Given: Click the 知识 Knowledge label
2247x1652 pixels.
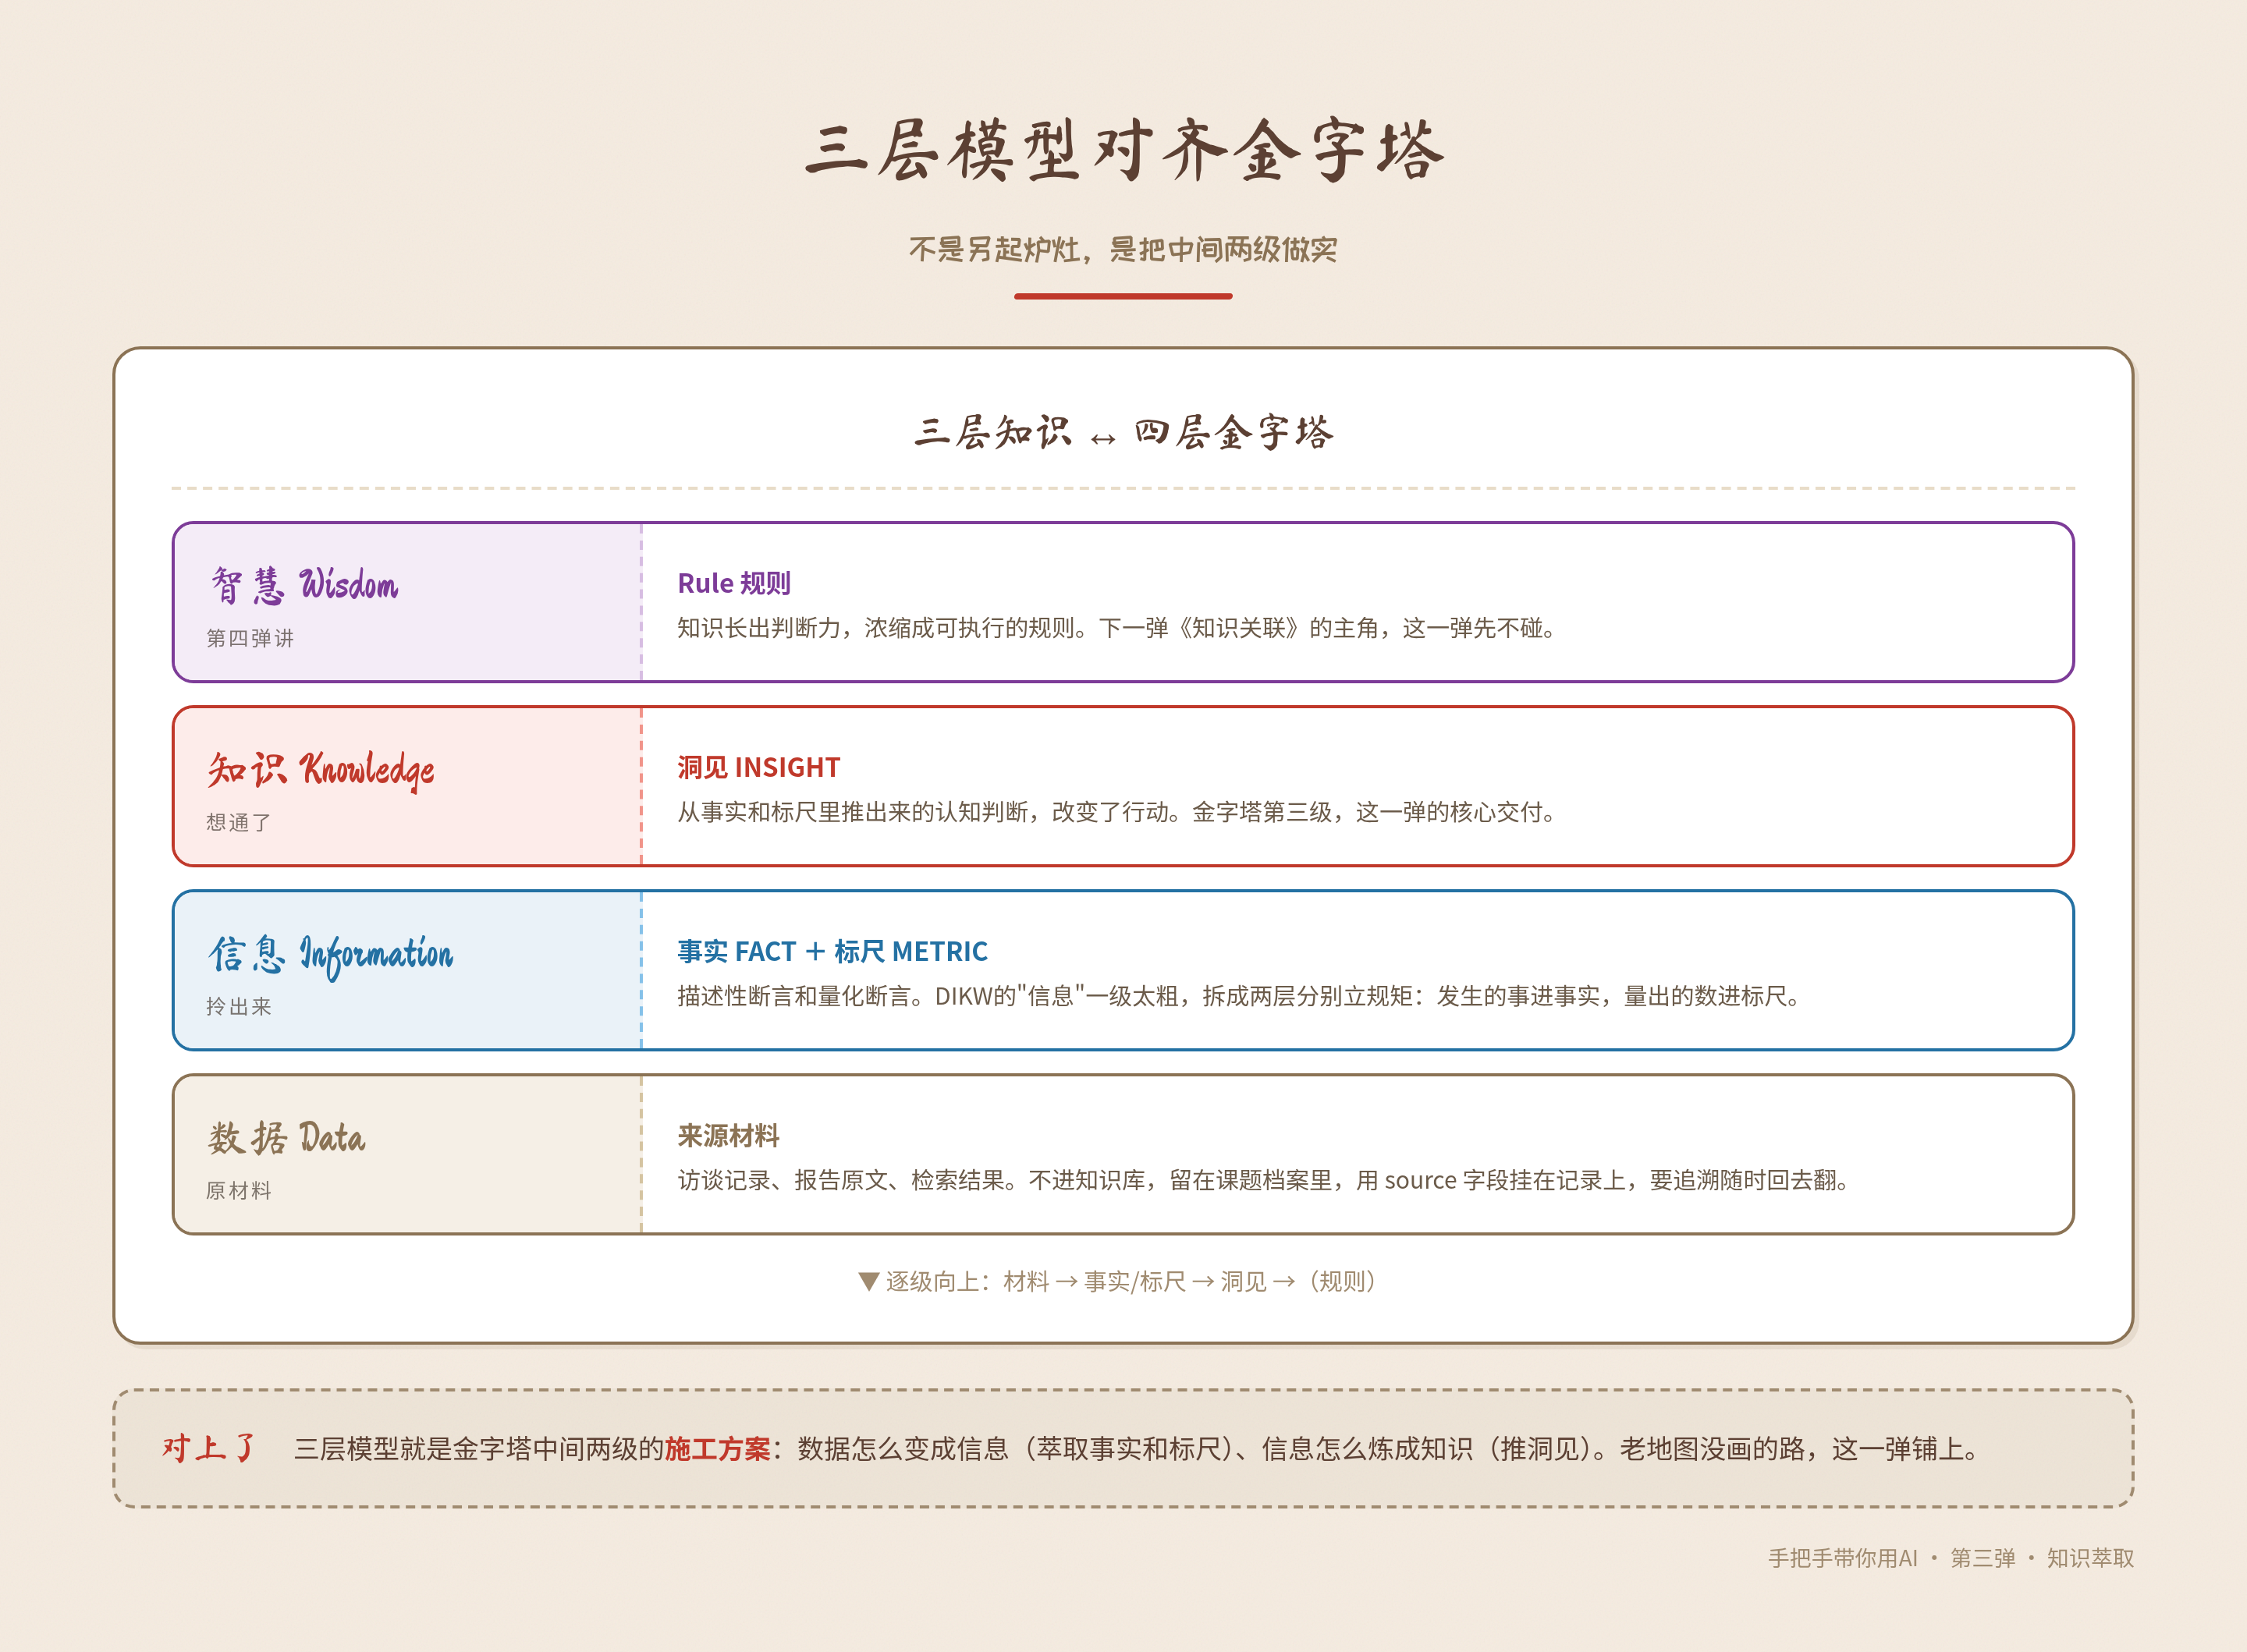Looking at the screenshot, I should pos(321,770).
